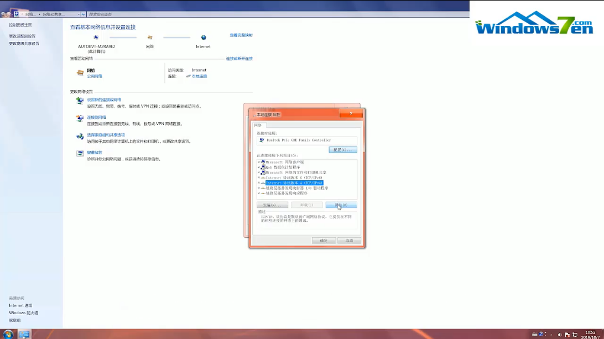The height and width of the screenshot is (339, 604).
Task: Open the Windows Start menu orb
Action: coord(8,334)
